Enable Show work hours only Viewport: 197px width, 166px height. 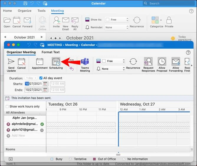point(7,107)
